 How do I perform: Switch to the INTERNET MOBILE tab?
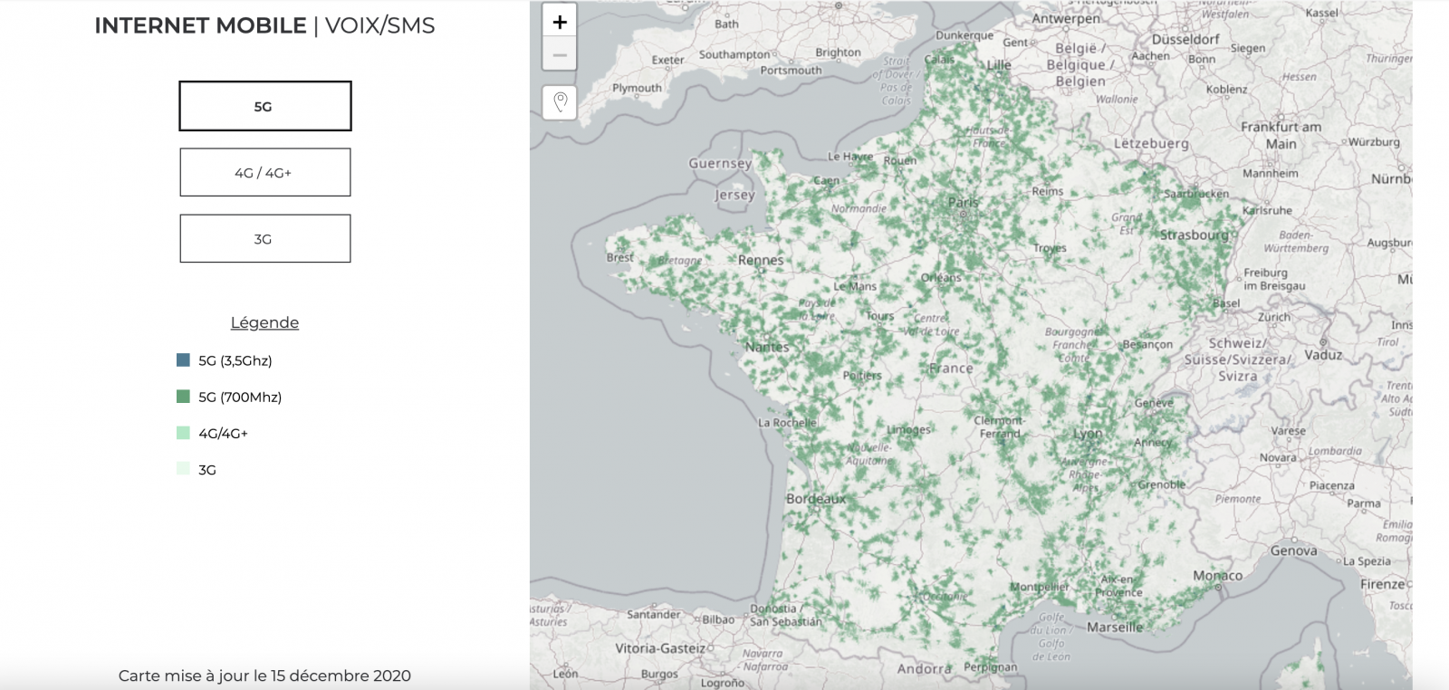coord(200,25)
